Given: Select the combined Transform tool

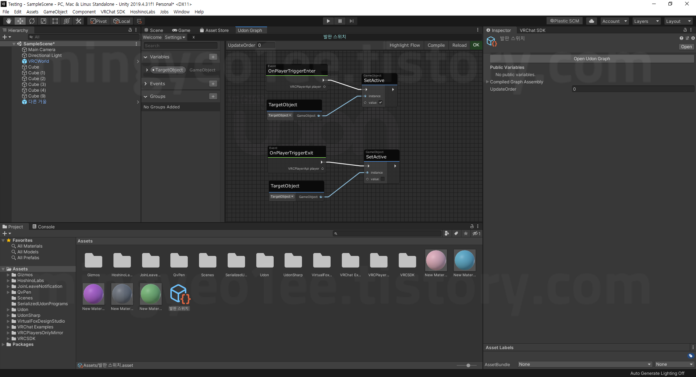Looking at the screenshot, I should [x=67, y=21].
